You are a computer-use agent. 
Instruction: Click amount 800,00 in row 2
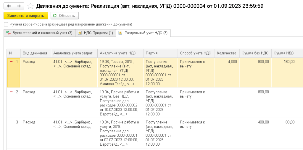263,92
